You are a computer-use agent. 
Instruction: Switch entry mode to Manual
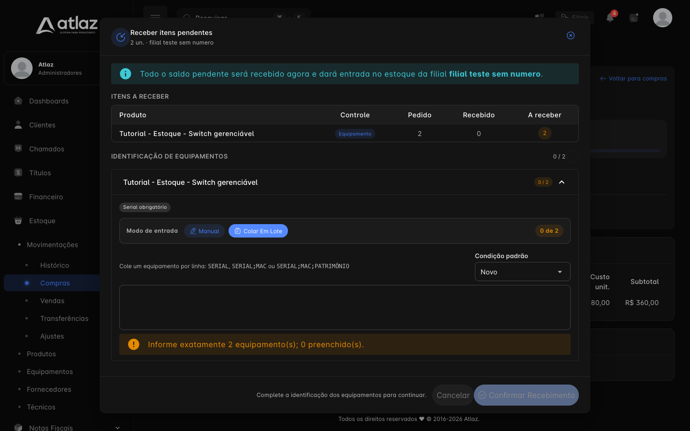coord(205,231)
